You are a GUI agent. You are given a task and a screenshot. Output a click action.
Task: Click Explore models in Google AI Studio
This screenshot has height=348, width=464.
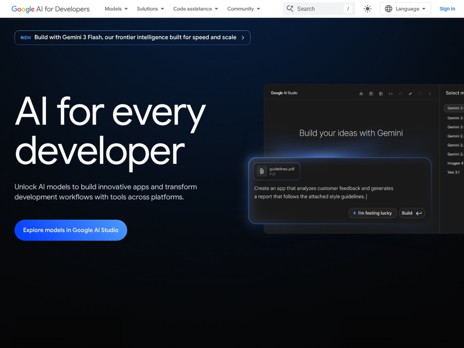pyautogui.click(x=71, y=230)
